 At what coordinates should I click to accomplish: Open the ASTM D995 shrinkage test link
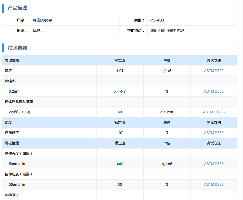pyautogui.click(x=214, y=91)
